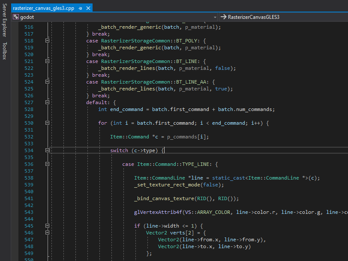The image size is (348, 261).
Task: Collapse the BT_POLY case block
Action: point(47,40)
